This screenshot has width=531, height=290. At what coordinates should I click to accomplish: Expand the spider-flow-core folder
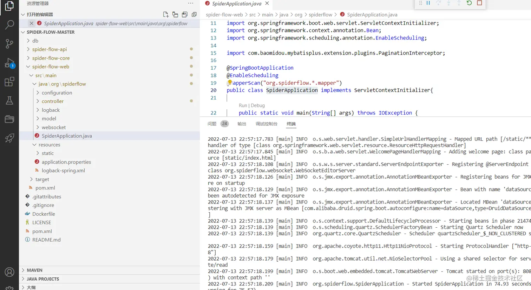[x=28, y=58]
